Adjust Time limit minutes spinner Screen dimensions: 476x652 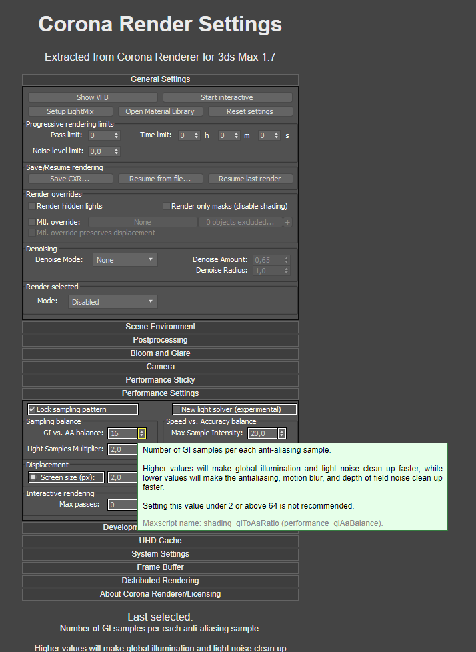click(236, 135)
